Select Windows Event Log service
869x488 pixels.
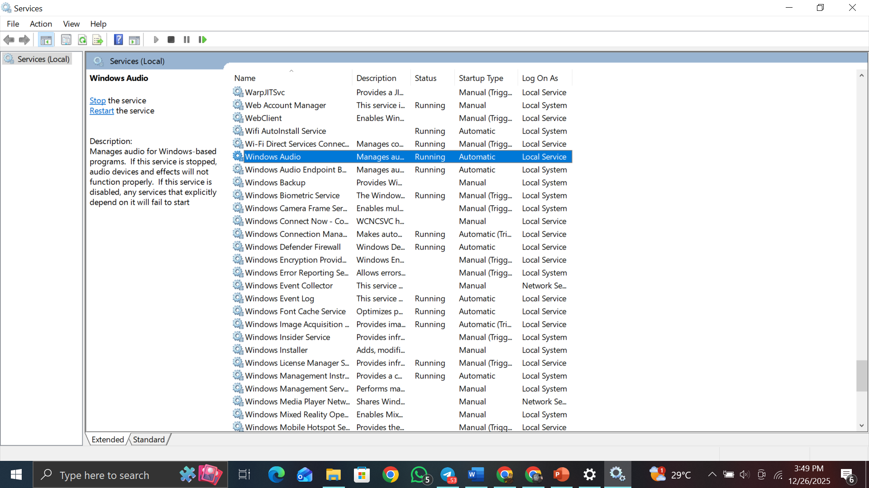tap(402, 298)
